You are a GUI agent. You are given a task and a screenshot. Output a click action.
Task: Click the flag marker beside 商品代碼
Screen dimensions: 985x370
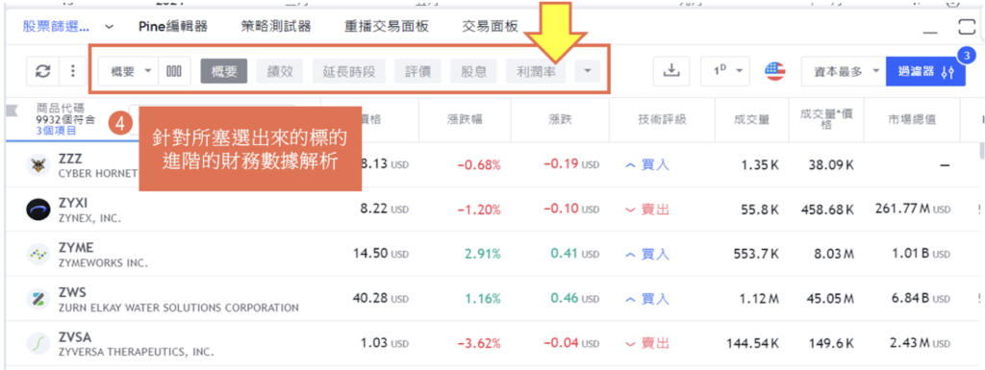12,111
